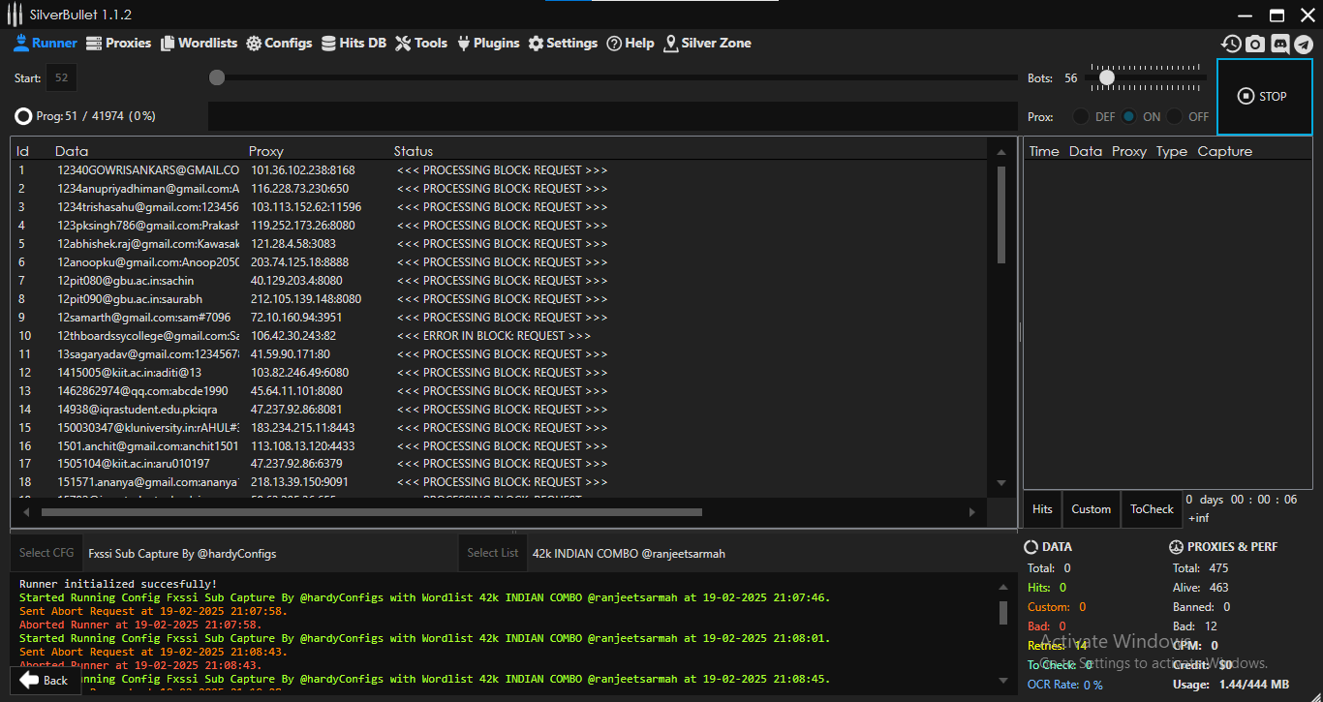Click the camera screenshot icon

pyautogui.click(x=1255, y=44)
